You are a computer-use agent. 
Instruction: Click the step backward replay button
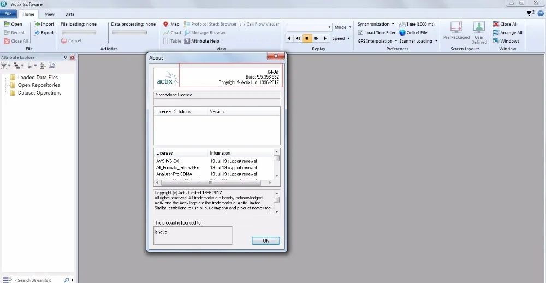pos(298,38)
